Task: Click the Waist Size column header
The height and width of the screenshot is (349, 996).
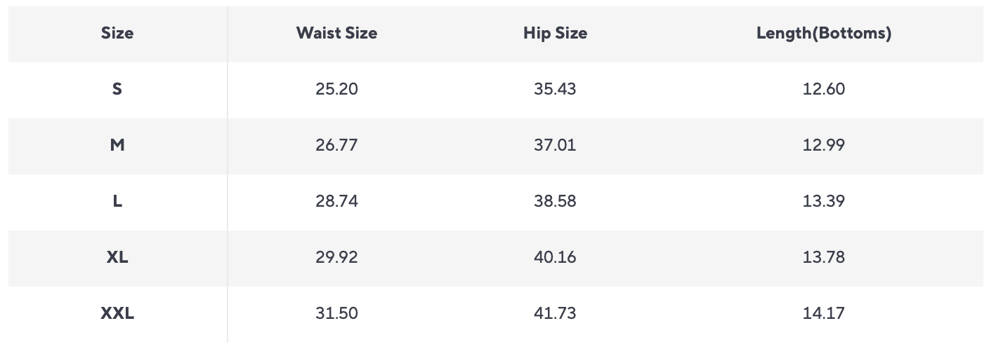Action: pos(336,33)
